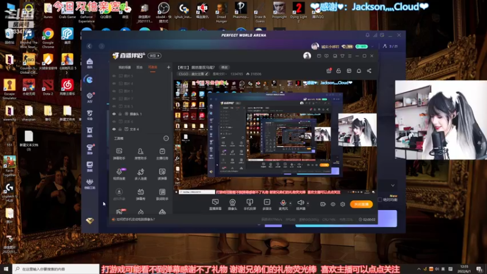The image size is (487, 274).
Task: Mute the 麦克风 microphone
Action: pos(283,205)
